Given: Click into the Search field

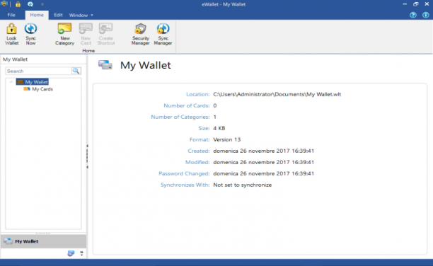Looking at the screenshot, I should [39, 71].
